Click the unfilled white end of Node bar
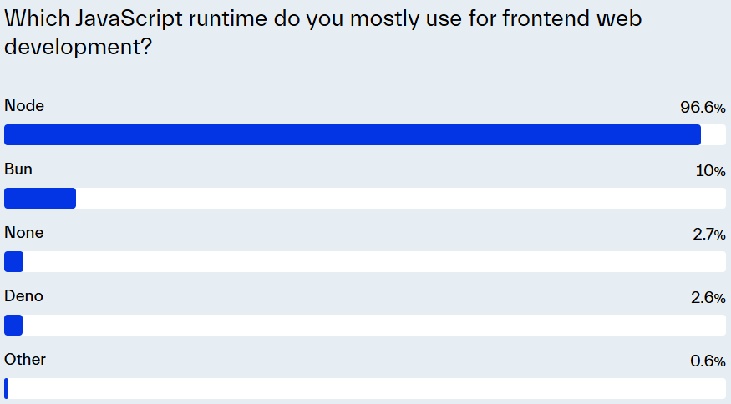Screen dimensions: 731x404 coord(713,134)
